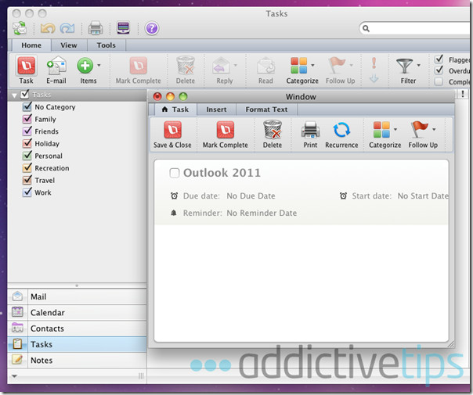Click the Redo arrow icon
The height and width of the screenshot is (395, 473).
(x=67, y=28)
